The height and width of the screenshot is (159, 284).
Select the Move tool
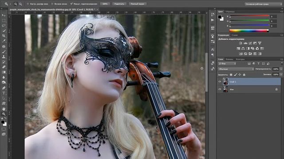point(4,15)
